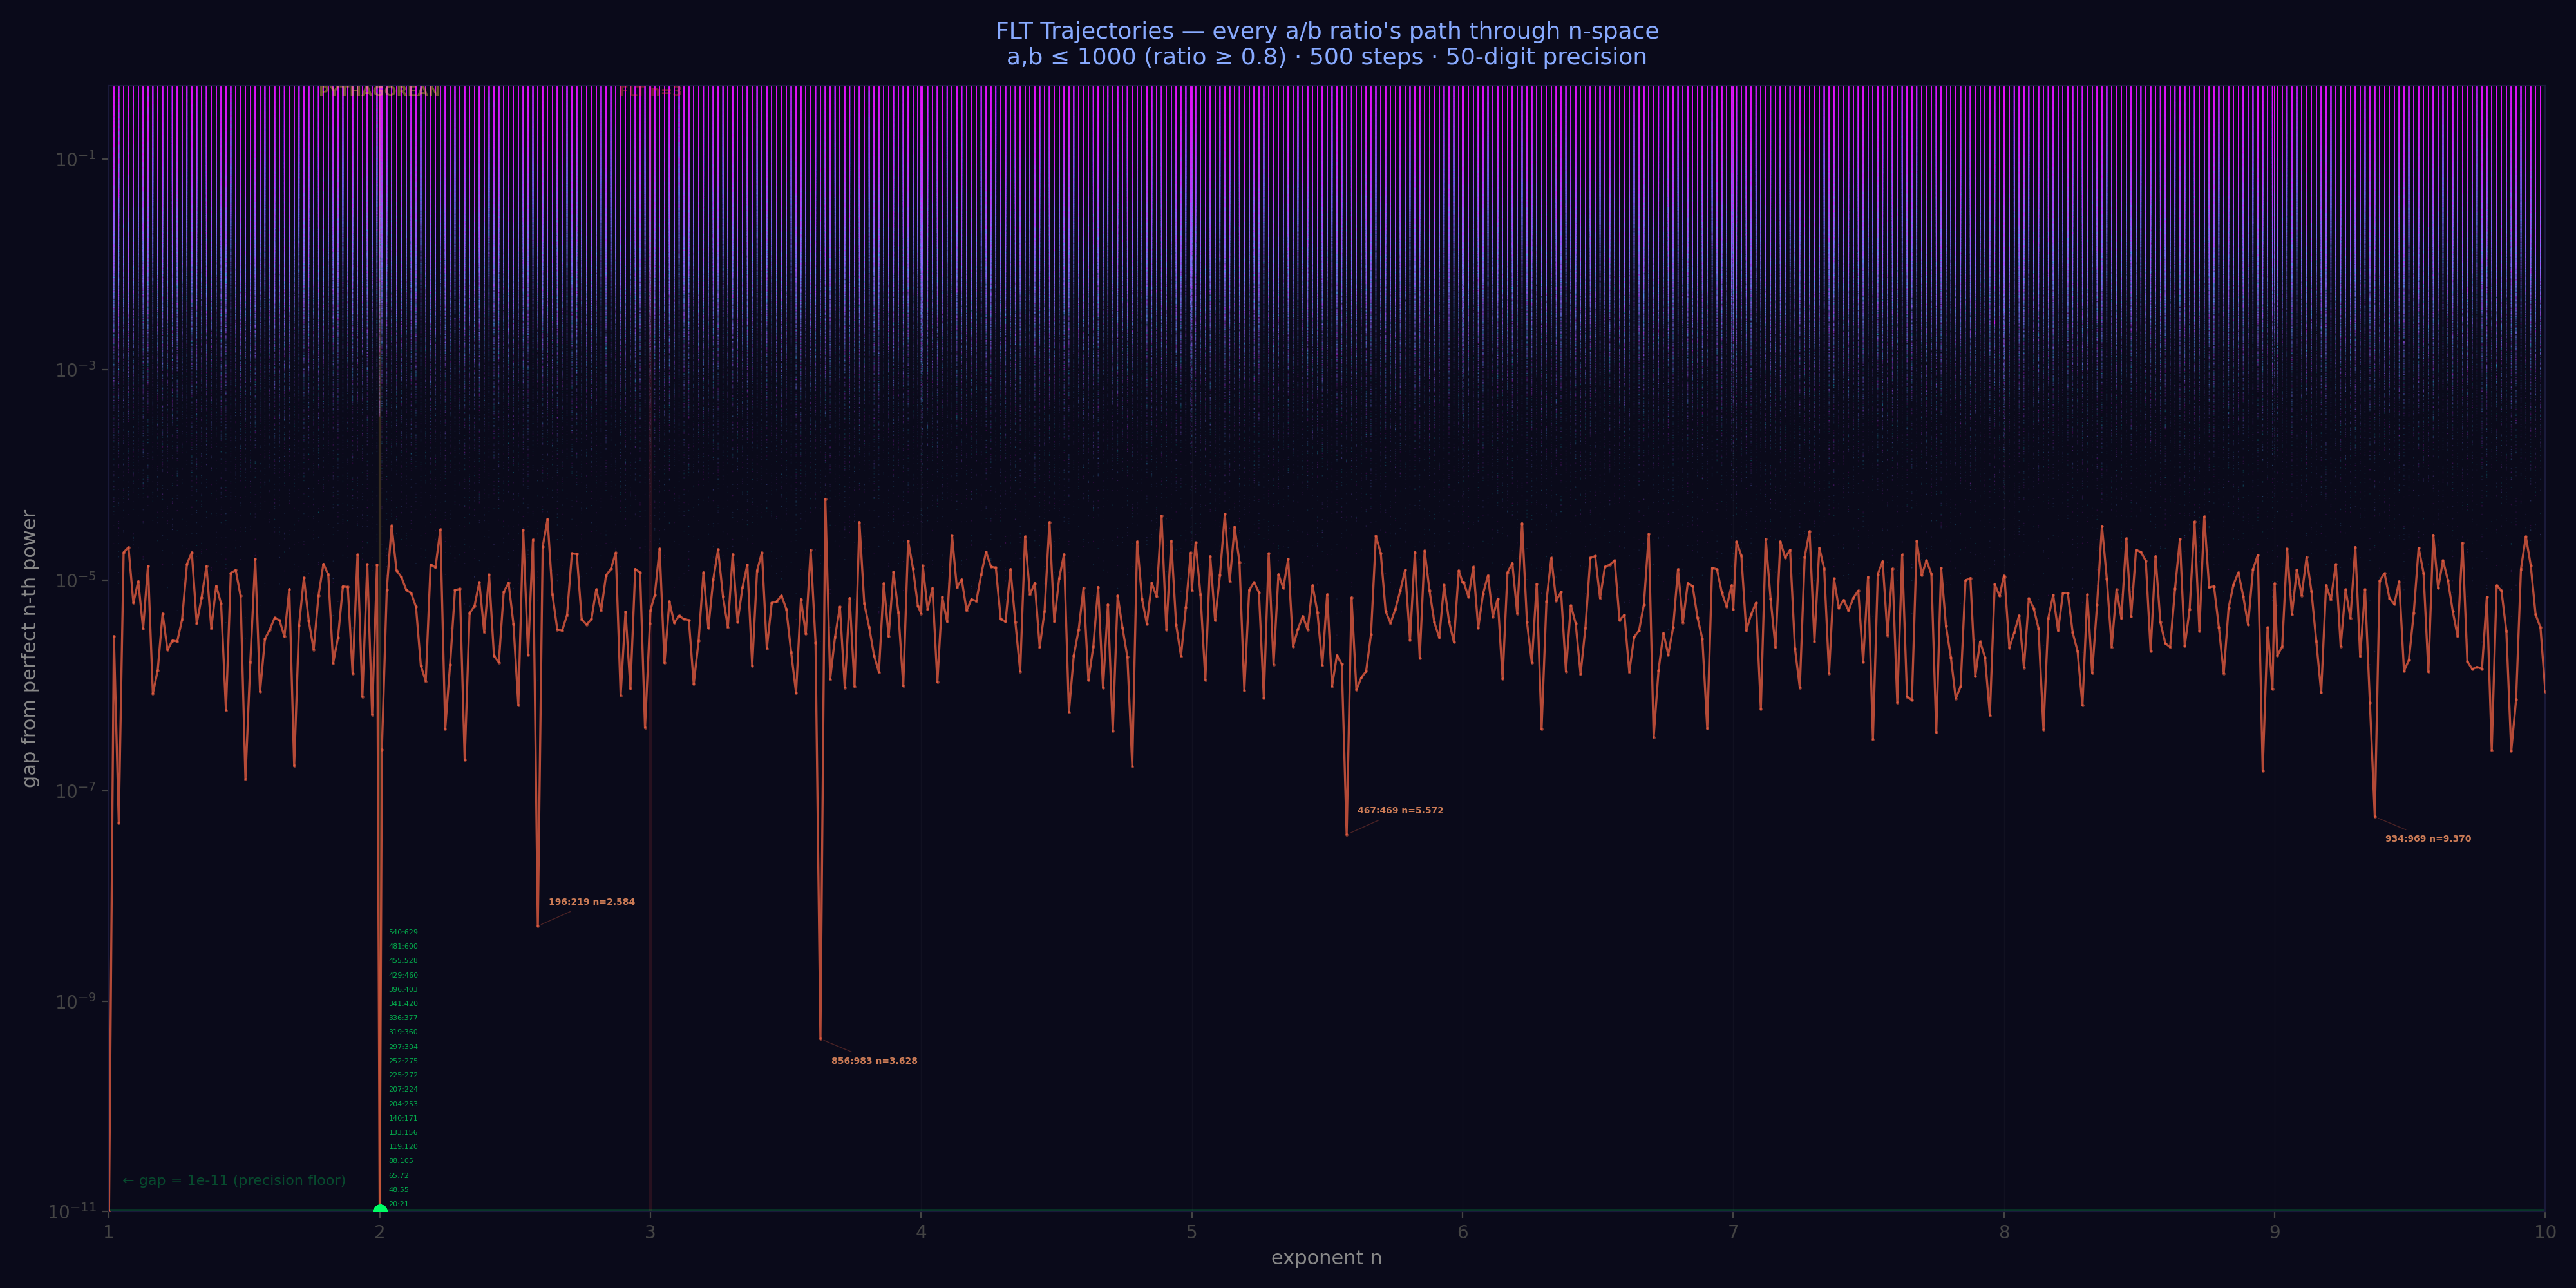Click the x-axis tick labeled 10
Viewport: 2576px width, 1288px height.
2545,1232
